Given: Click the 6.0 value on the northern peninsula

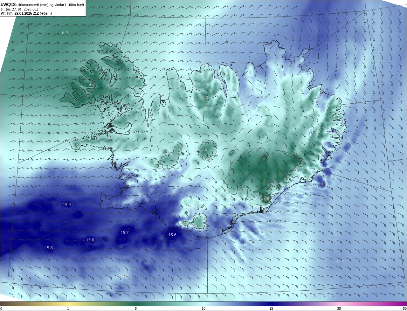Looking at the screenshot, I should pyautogui.click(x=205, y=97).
